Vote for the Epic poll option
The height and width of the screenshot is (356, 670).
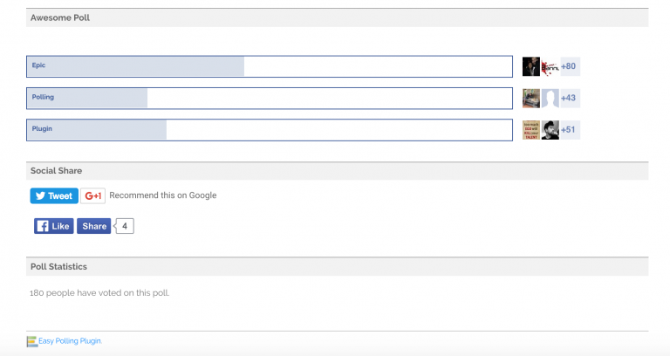click(x=270, y=66)
